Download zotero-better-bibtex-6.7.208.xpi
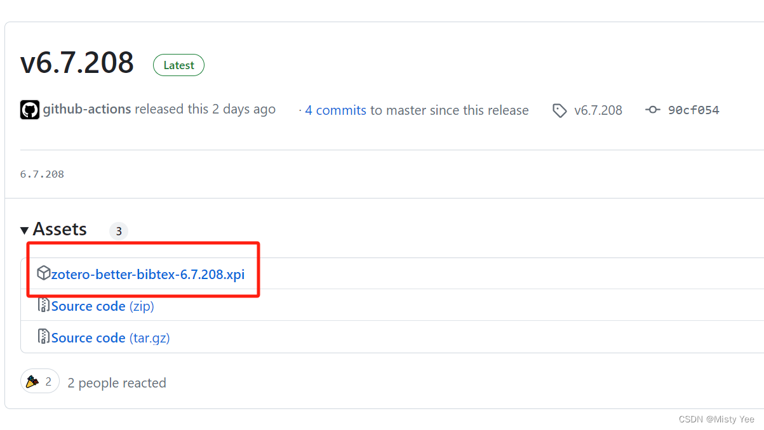This screenshot has width=764, height=430. coord(148,275)
